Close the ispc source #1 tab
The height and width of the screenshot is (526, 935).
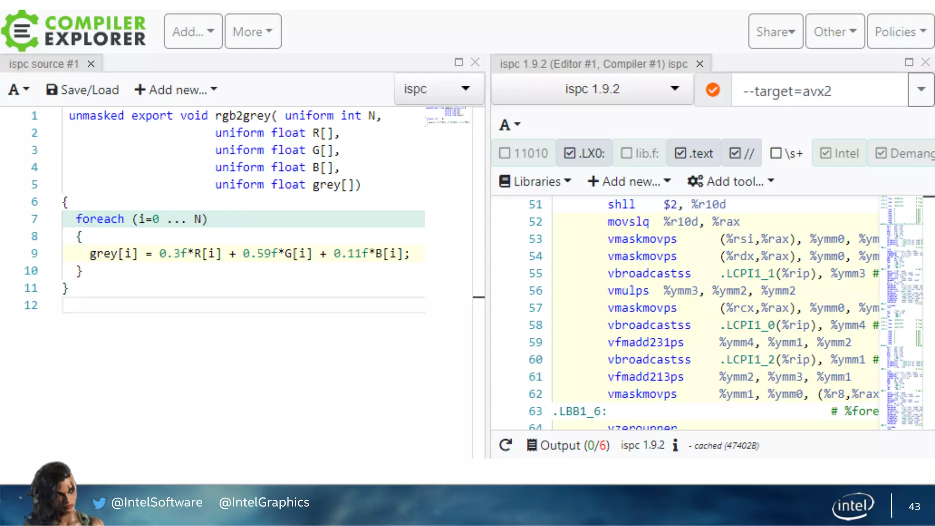click(x=91, y=64)
